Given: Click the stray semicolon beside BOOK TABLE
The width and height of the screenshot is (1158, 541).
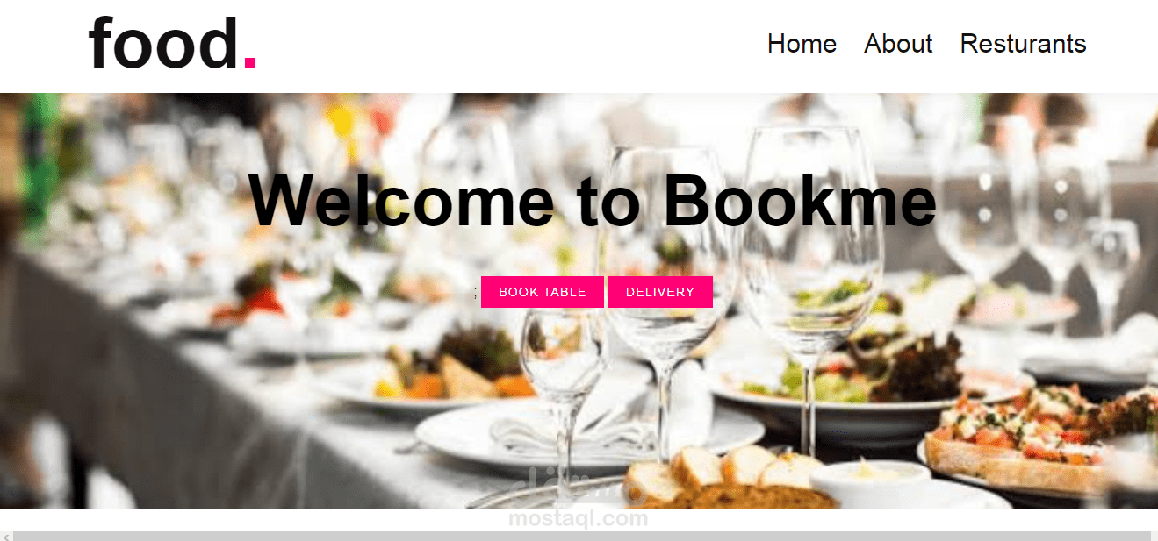Looking at the screenshot, I should pyautogui.click(x=475, y=294).
